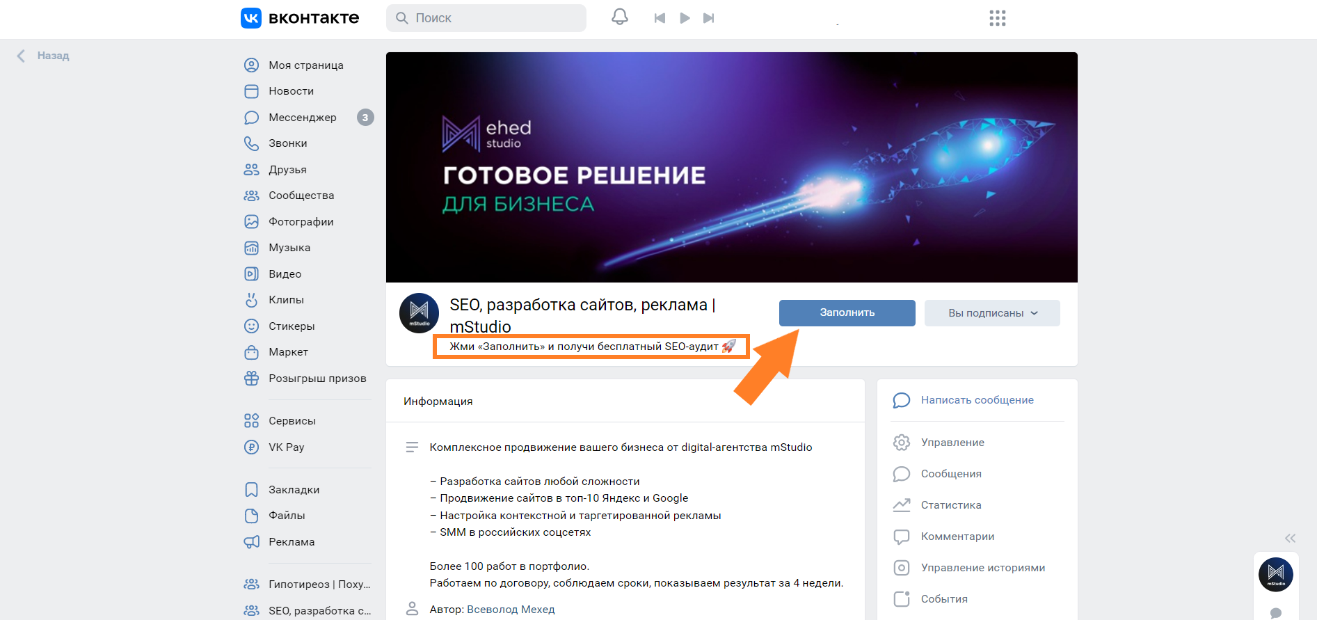Open Звонки phone icon
Screen dimensions: 1317x620
click(251, 143)
